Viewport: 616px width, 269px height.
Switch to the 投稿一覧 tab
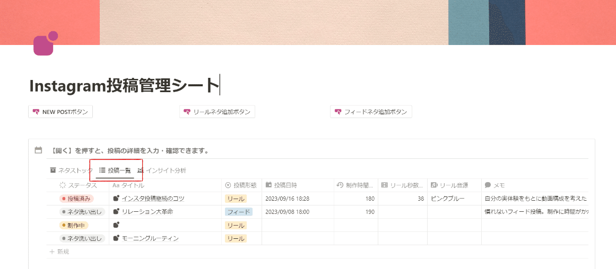(115, 170)
